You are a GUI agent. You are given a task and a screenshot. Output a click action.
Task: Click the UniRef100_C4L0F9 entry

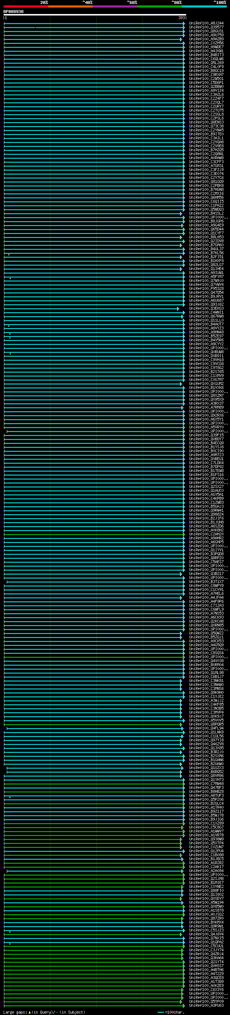click(206, 67)
